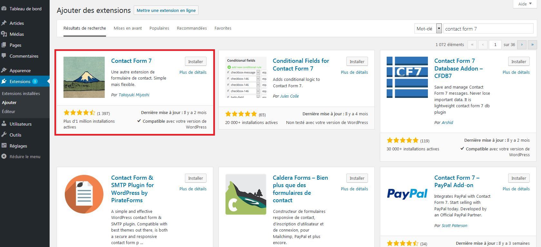The height and width of the screenshot is (247, 541).
Task: Click the Réglages settings icon
Action: click(x=4, y=146)
